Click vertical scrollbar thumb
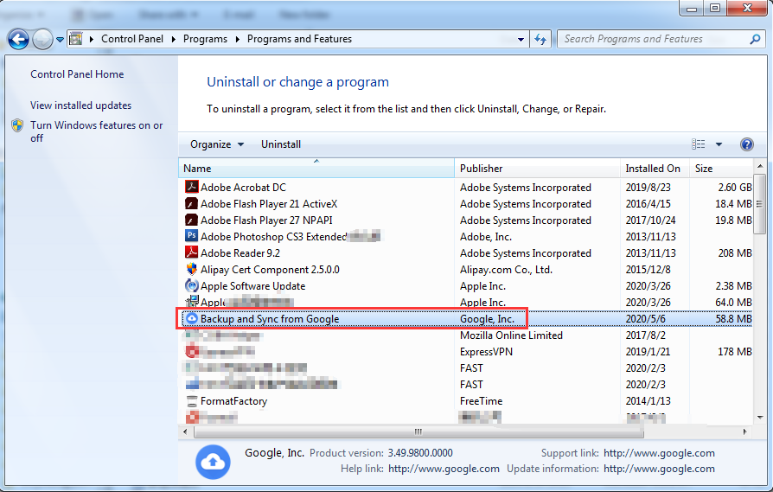The height and width of the screenshot is (492, 773). click(760, 203)
